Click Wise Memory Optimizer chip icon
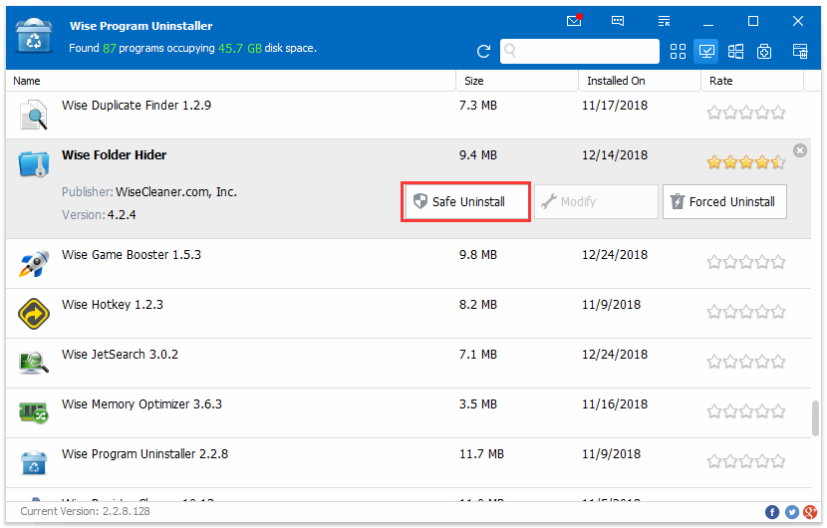 tap(34, 412)
